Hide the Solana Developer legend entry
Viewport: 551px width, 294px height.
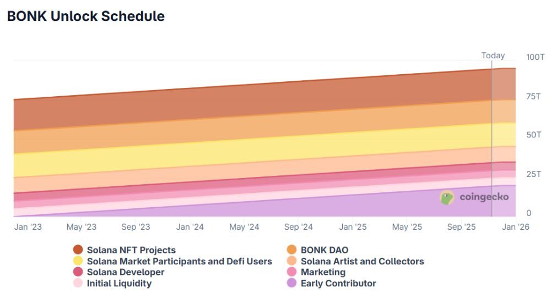[x=126, y=272]
